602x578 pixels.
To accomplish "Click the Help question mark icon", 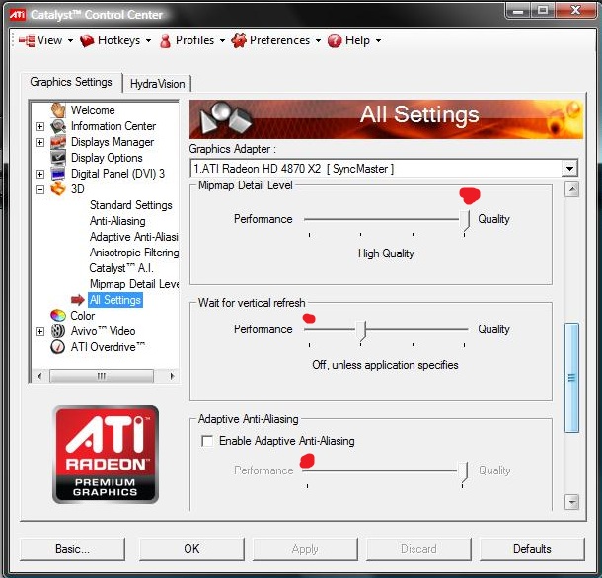I will (x=335, y=40).
